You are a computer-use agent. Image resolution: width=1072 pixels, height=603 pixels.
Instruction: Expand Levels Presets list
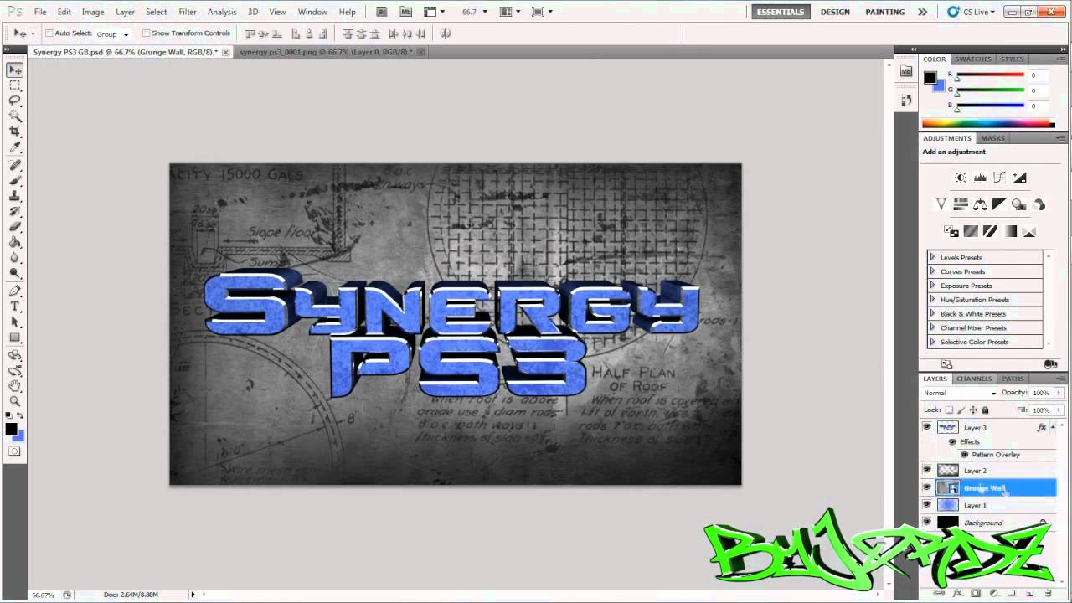933,257
